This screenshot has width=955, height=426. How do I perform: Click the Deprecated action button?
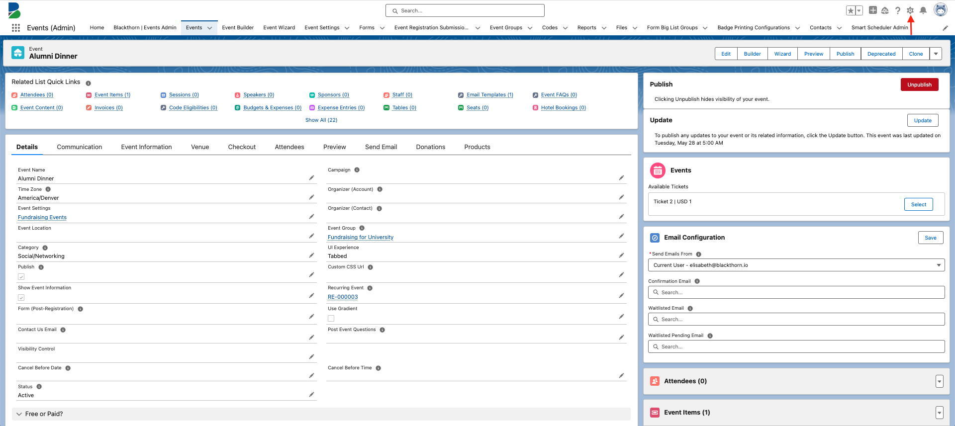[x=881, y=54]
